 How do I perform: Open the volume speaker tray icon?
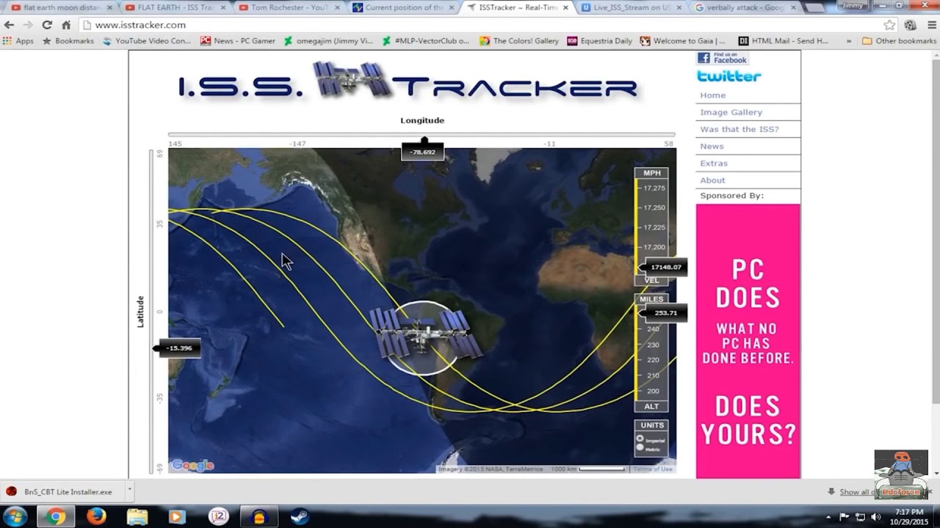pos(875,517)
